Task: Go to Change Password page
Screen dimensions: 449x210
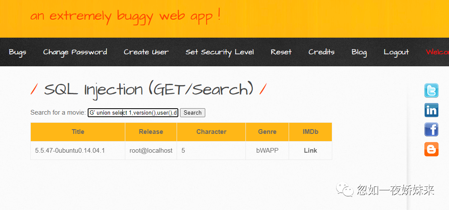Action: click(x=75, y=52)
